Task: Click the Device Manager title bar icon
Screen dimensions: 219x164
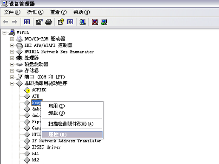Action: [4, 4]
